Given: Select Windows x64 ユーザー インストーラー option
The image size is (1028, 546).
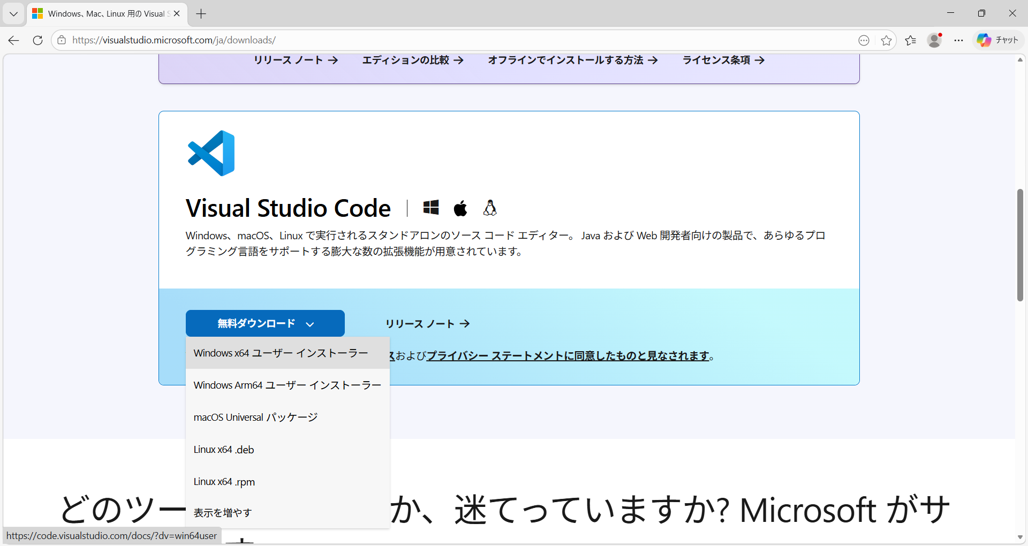Looking at the screenshot, I should [281, 353].
